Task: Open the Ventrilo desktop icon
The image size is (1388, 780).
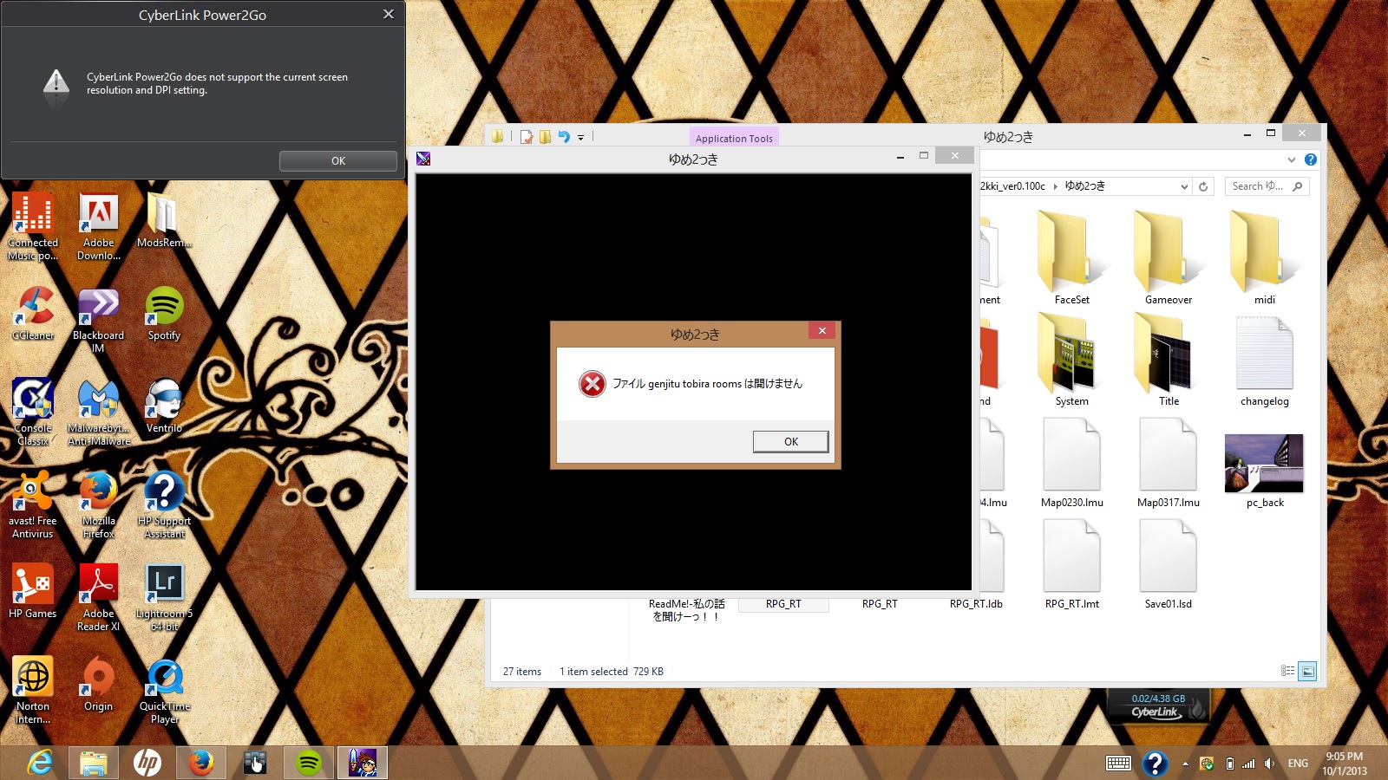Action: (164, 406)
